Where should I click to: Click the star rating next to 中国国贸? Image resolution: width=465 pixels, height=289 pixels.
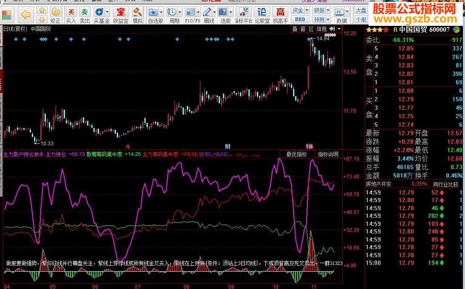coord(377,30)
